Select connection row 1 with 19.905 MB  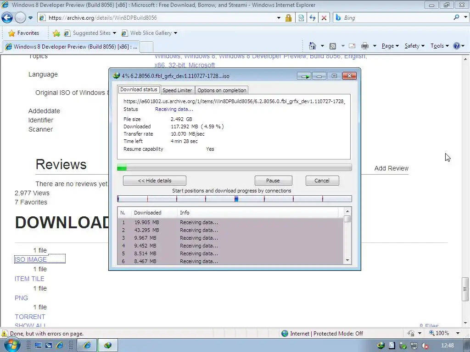click(230, 222)
